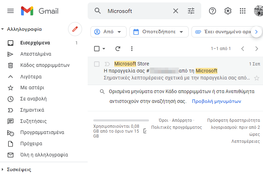This screenshot has height=175, width=263.
Task: Open the Support help icon
Action: point(213,11)
